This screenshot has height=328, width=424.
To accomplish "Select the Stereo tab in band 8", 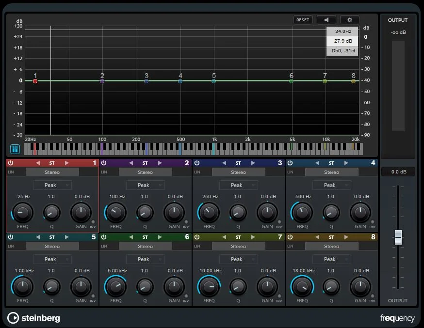I will (331, 246).
